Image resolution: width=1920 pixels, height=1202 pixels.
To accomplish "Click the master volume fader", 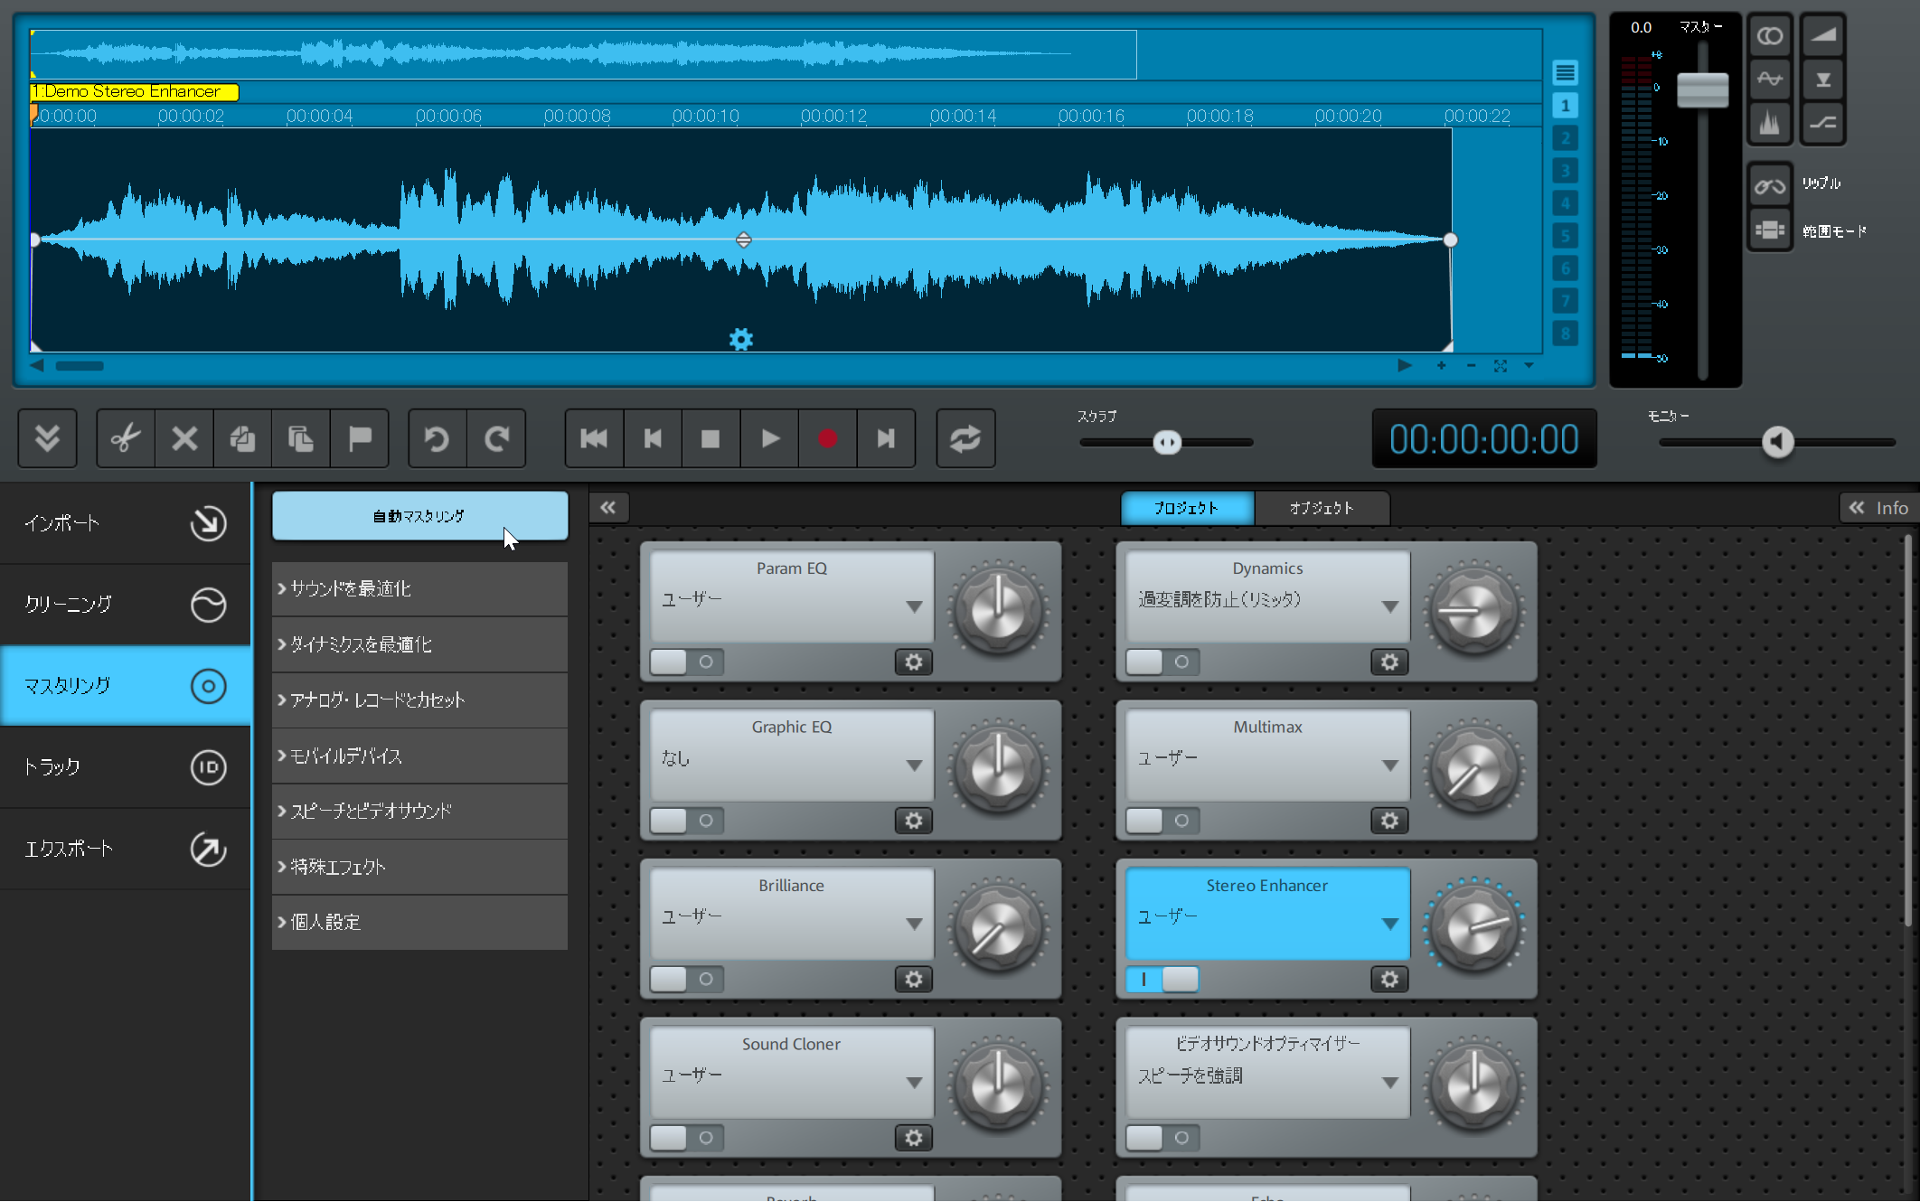I will coord(1703,90).
